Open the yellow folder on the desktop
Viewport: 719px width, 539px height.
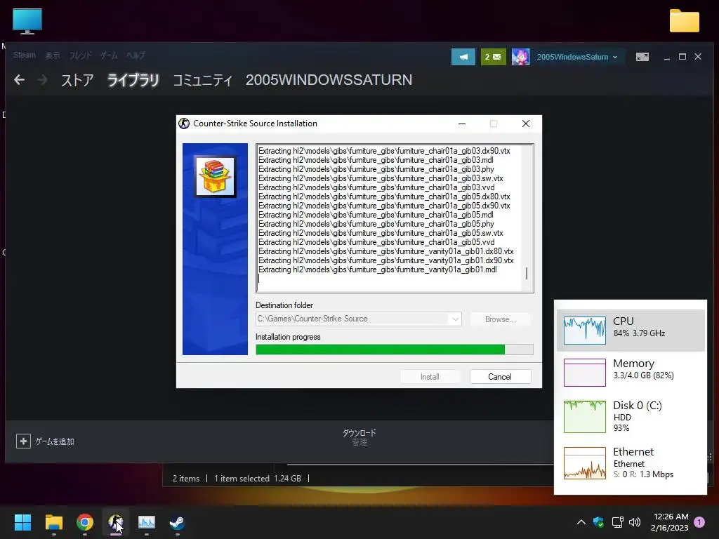pos(684,20)
